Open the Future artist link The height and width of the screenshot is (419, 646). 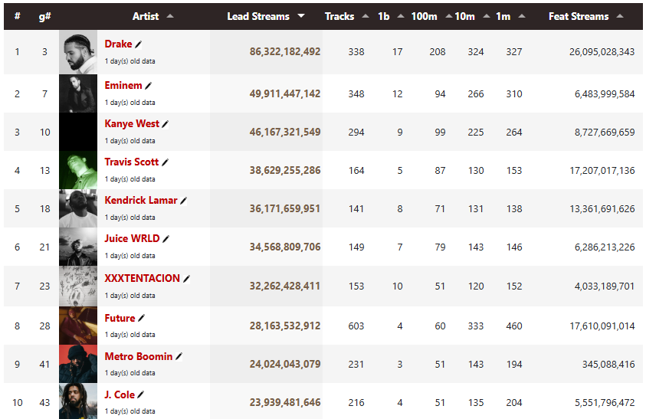click(120, 318)
